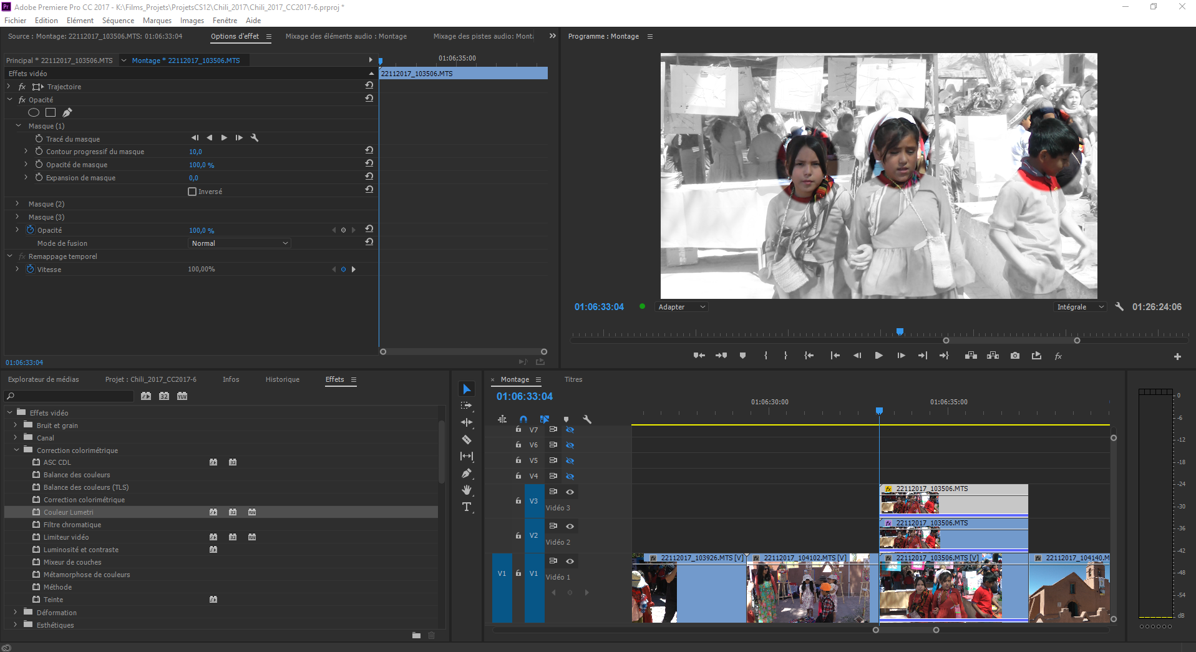Select the Razor tool in the tools panel

(467, 440)
